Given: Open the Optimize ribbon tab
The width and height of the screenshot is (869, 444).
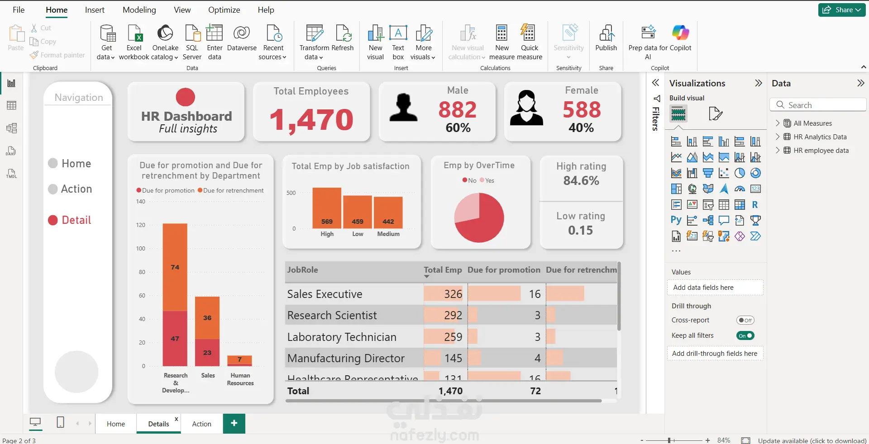Looking at the screenshot, I should click(x=224, y=10).
